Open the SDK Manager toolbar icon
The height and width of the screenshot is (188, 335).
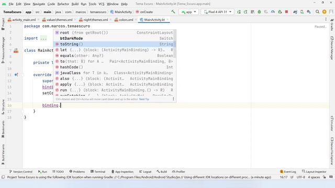click(309, 12)
